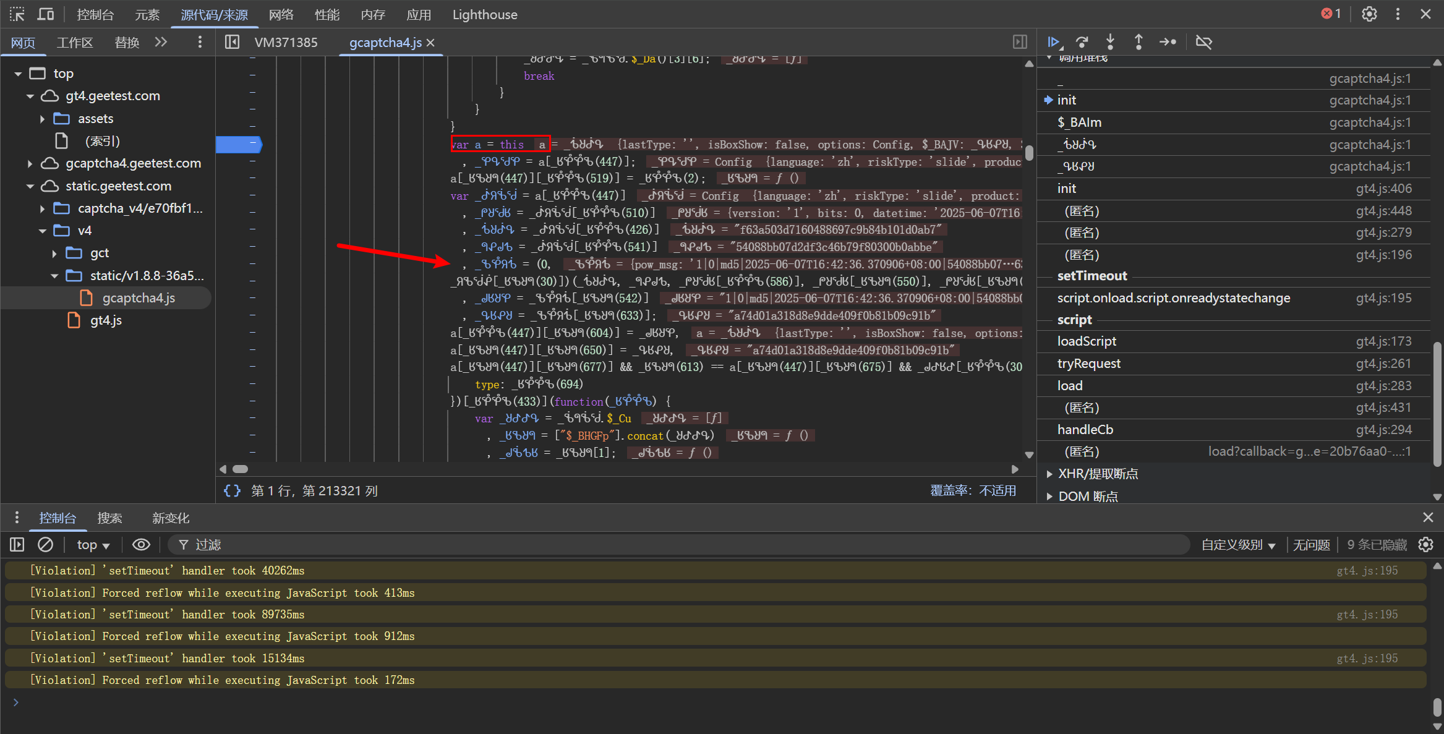Open gt4.js:195 link of 40262ms violation
The image size is (1444, 734).
tap(1367, 570)
